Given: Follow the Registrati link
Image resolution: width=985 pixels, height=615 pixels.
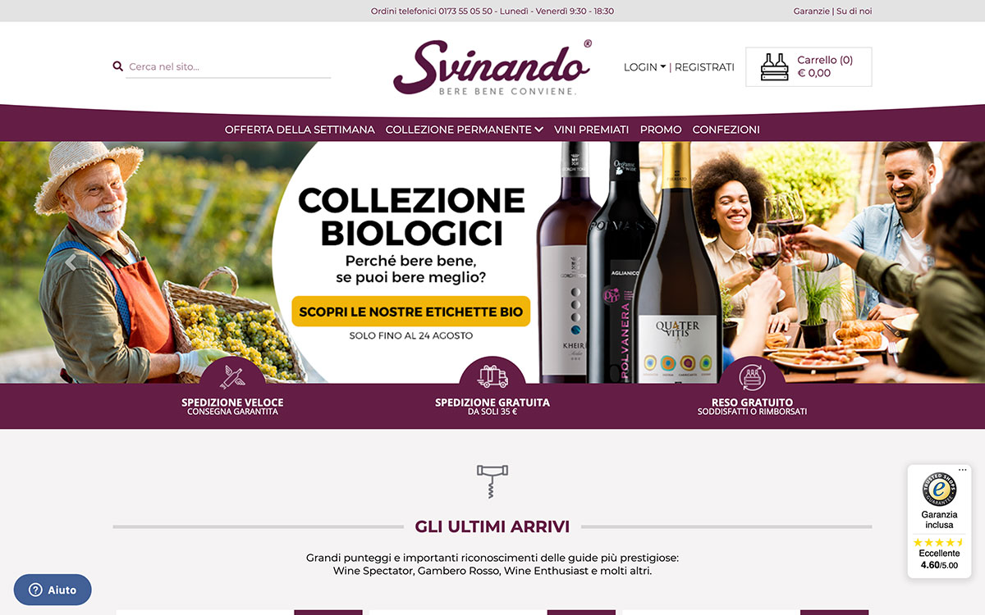Looking at the screenshot, I should pyautogui.click(x=704, y=67).
